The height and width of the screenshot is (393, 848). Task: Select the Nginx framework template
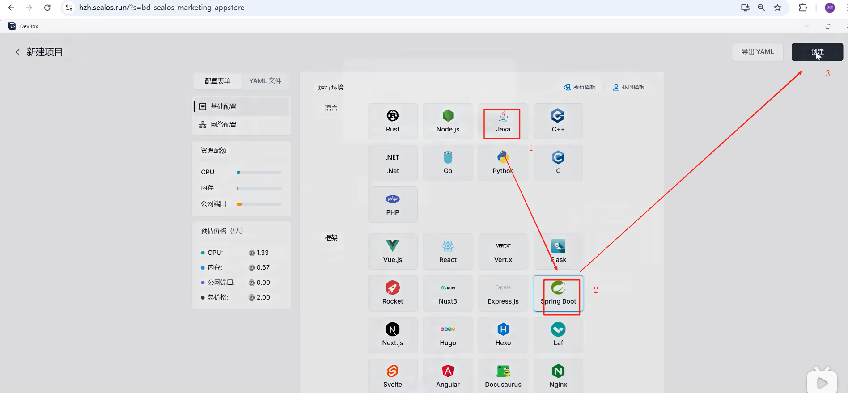click(558, 376)
